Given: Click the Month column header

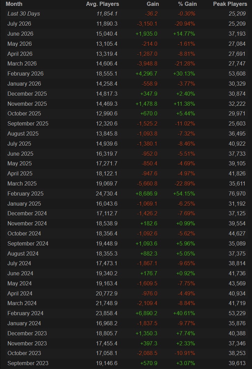Looking at the screenshot, I should (x=14, y=4).
